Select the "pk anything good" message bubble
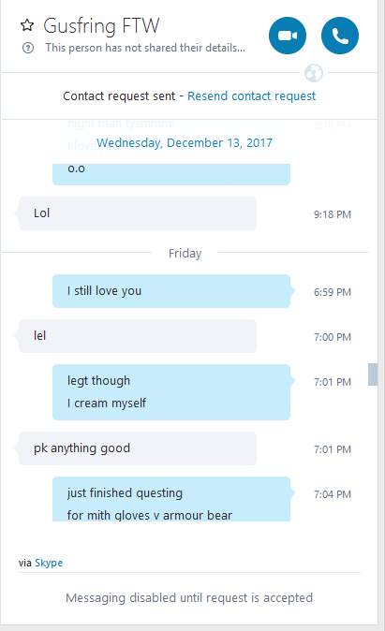Image resolution: width=385 pixels, height=631 pixels. [138, 448]
